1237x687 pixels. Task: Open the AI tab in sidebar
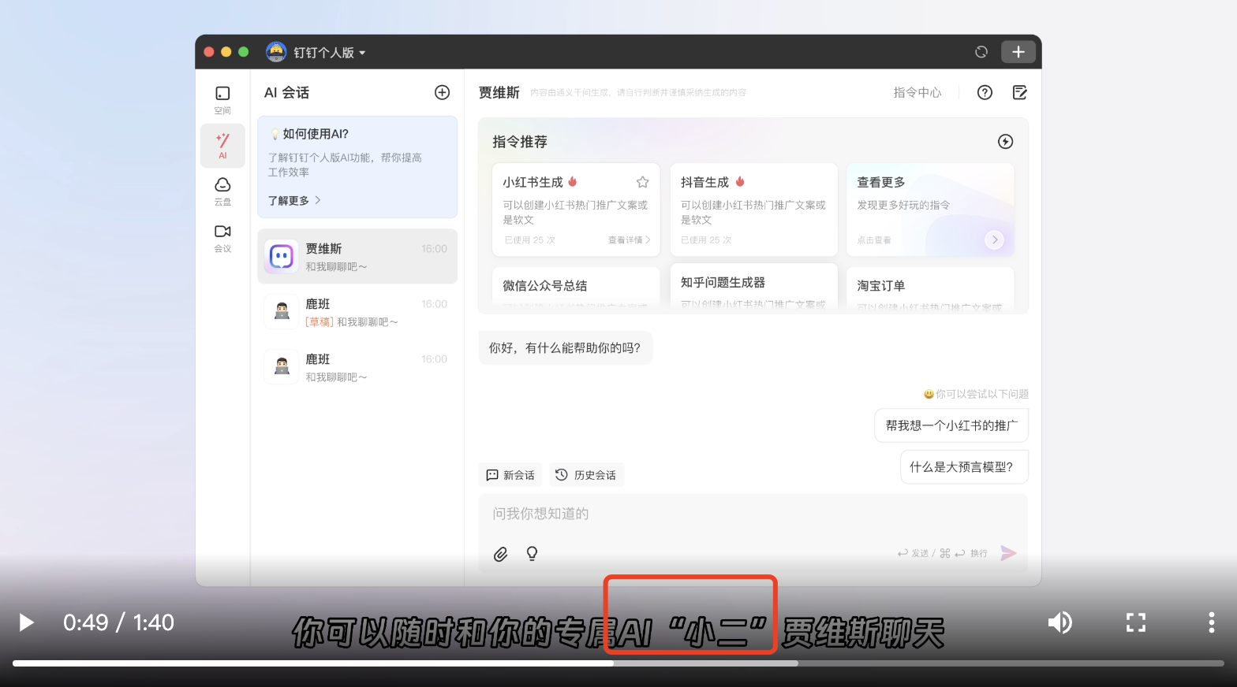[222, 145]
